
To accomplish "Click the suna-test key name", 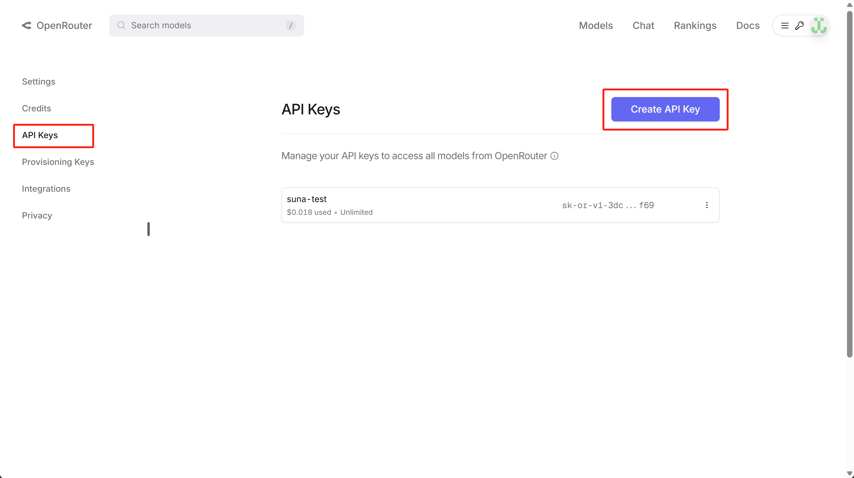I will point(306,199).
